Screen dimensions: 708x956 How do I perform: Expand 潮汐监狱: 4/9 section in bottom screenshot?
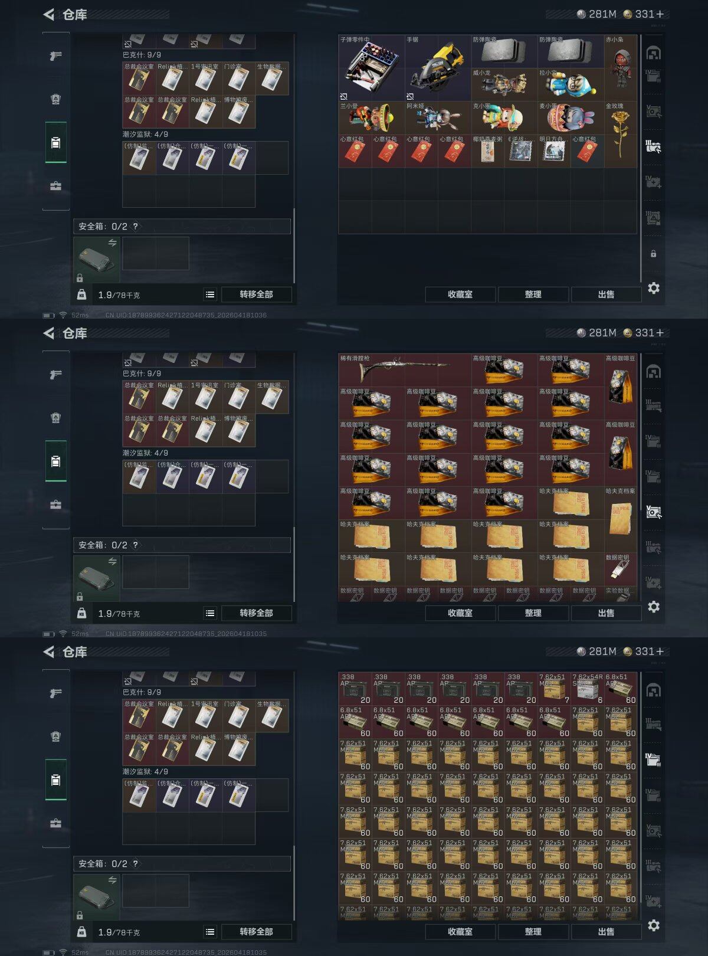tap(145, 771)
